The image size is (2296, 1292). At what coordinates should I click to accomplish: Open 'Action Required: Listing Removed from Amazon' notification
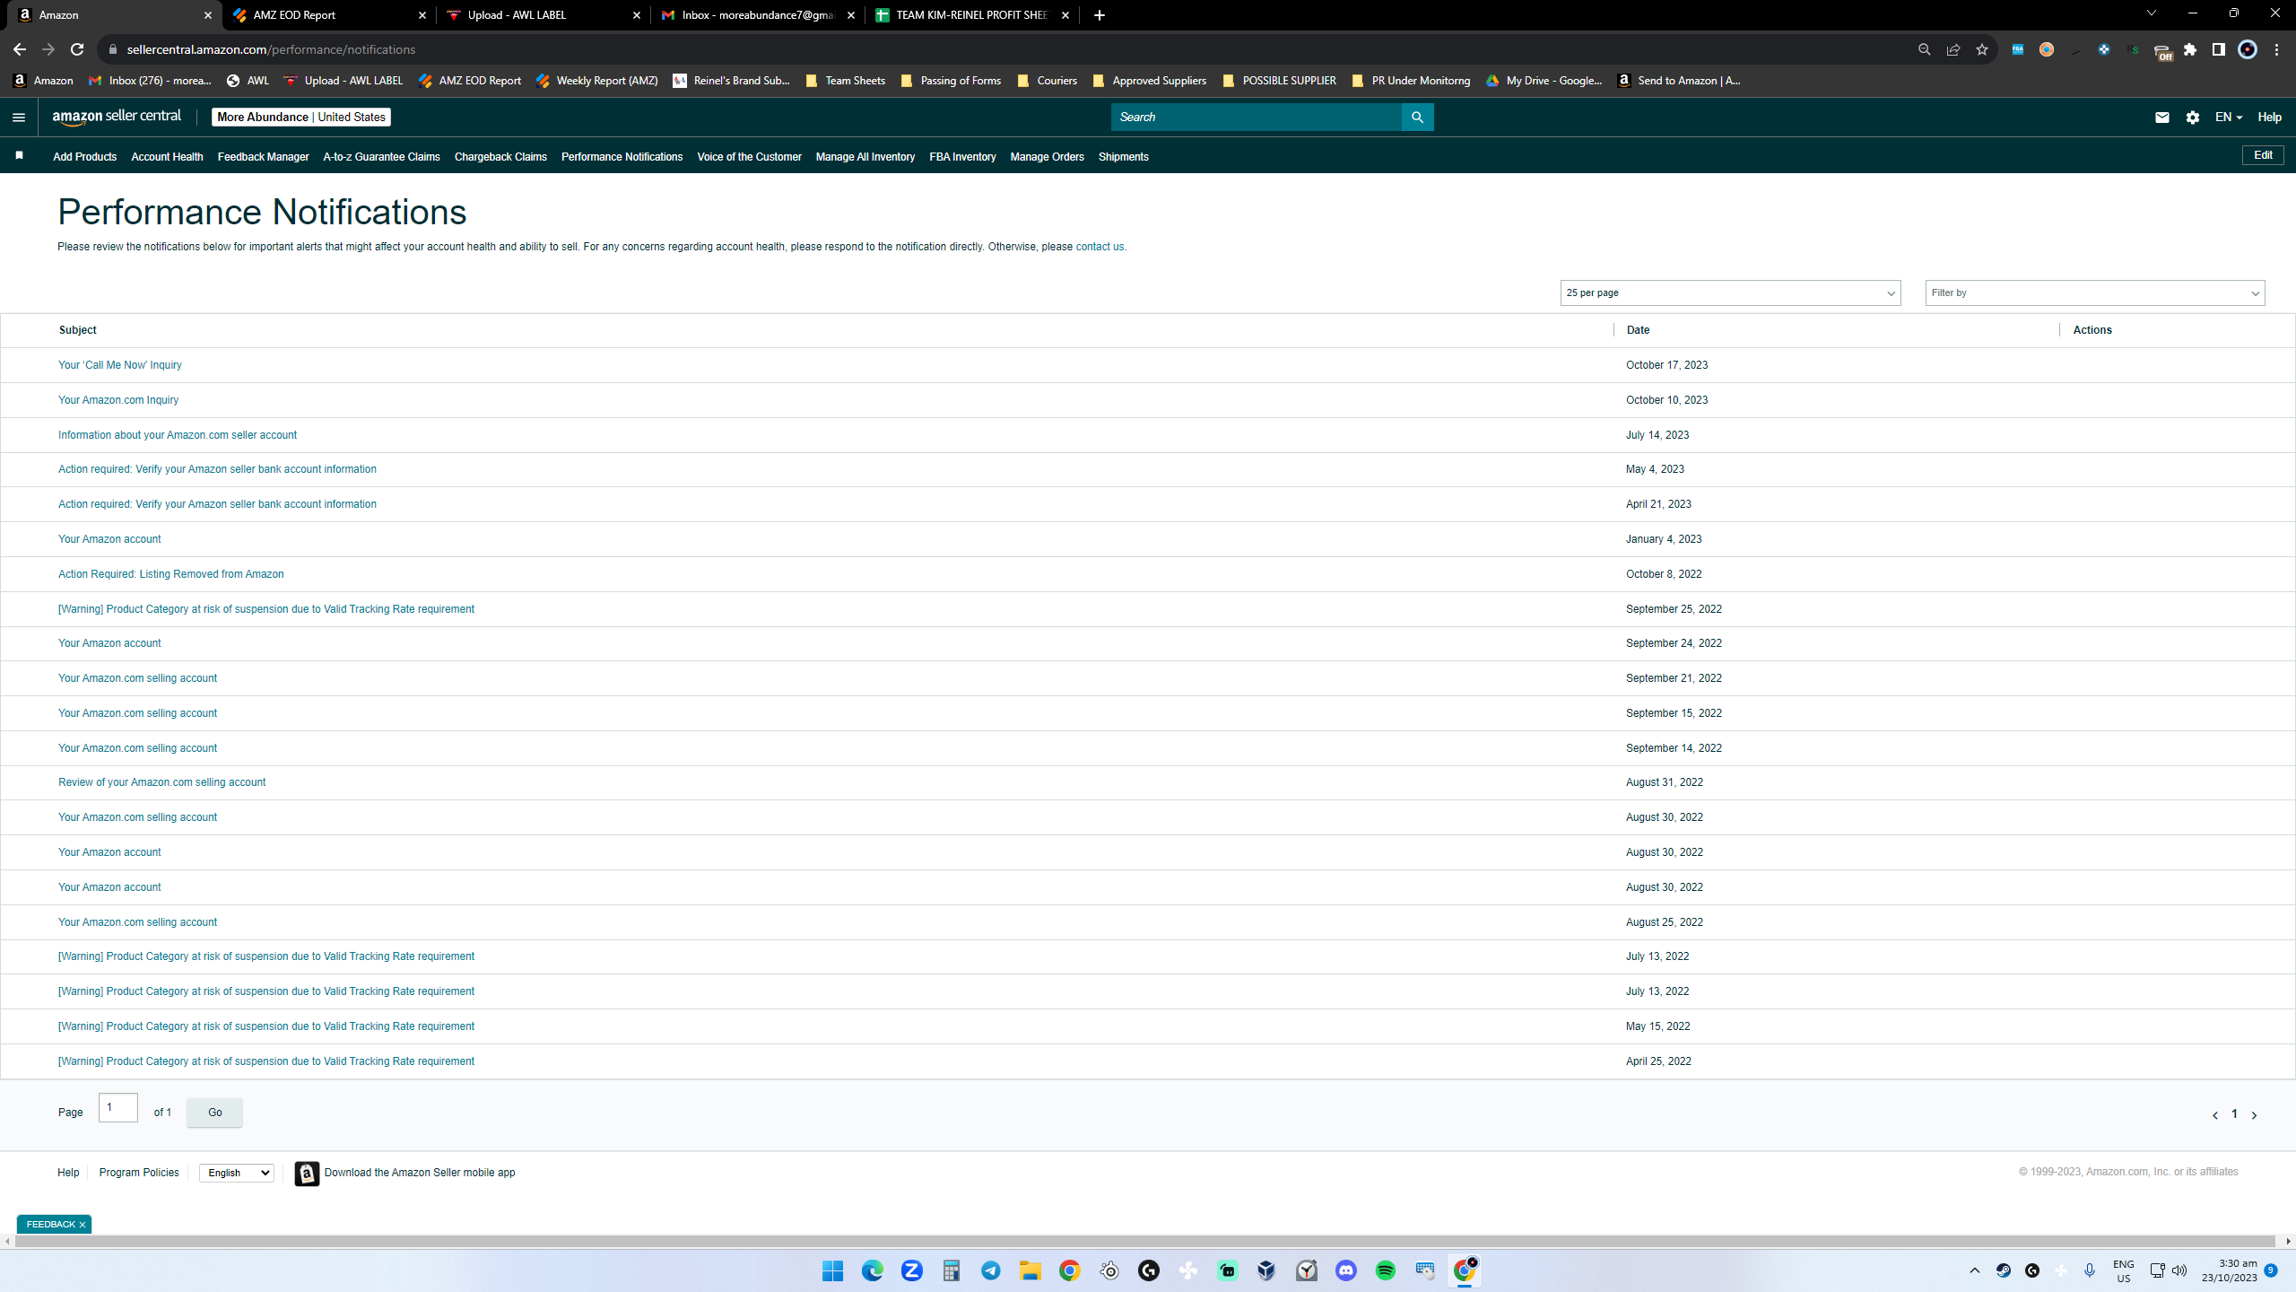(x=170, y=574)
